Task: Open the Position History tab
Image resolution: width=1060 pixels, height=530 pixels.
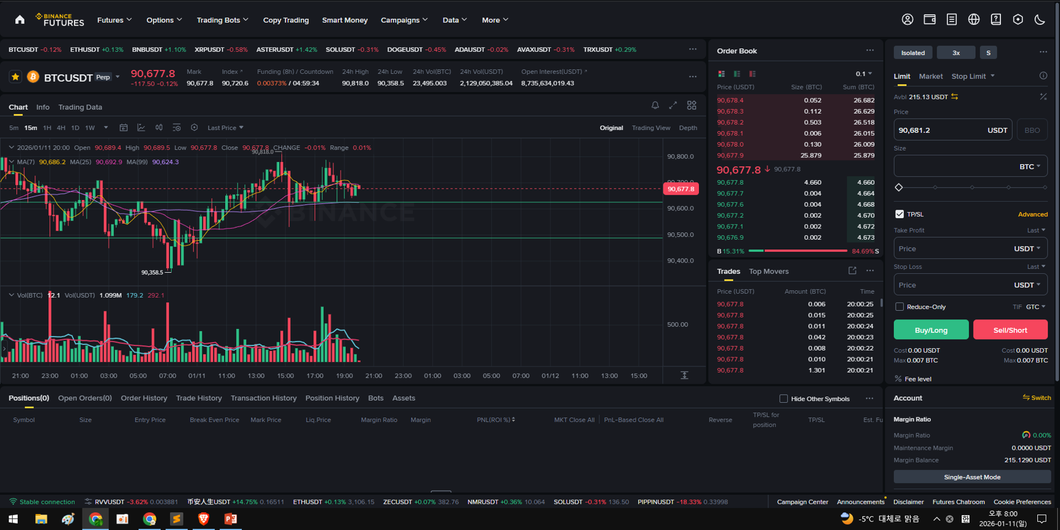Action: pyautogui.click(x=332, y=398)
